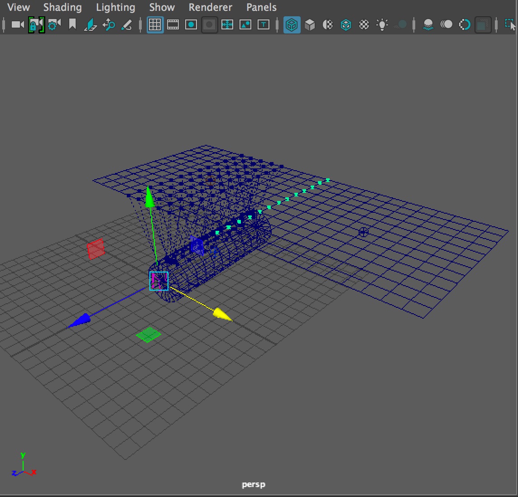Viewport: 518px width, 497px height.
Task: Expand the Lighting menu
Action: pos(115,7)
